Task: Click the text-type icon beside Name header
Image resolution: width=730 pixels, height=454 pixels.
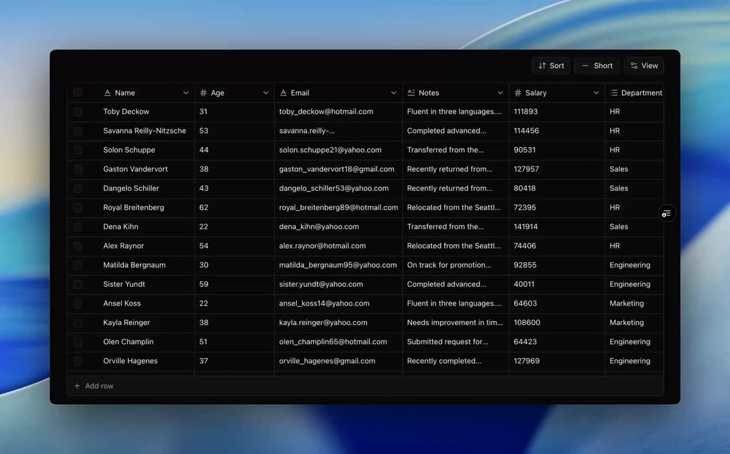Action: pyautogui.click(x=108, y=93)
